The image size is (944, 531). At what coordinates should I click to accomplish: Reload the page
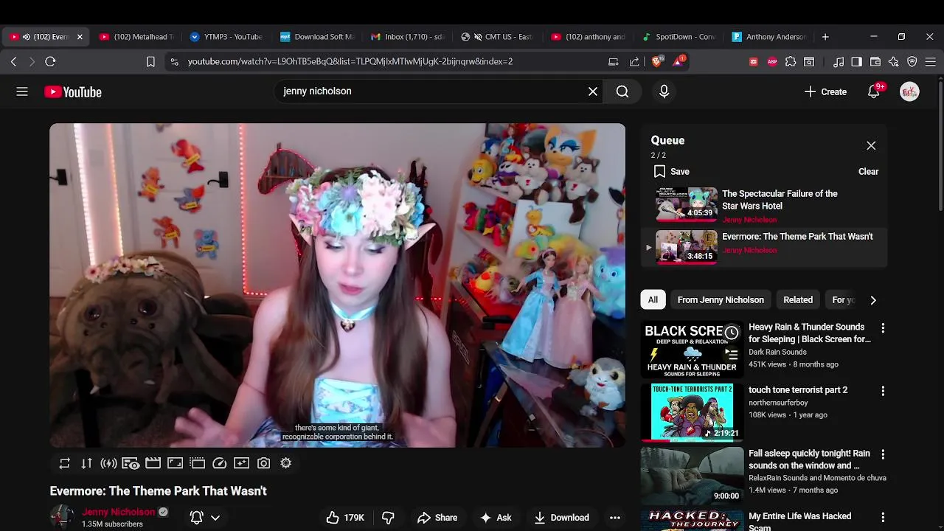point(50,62)
